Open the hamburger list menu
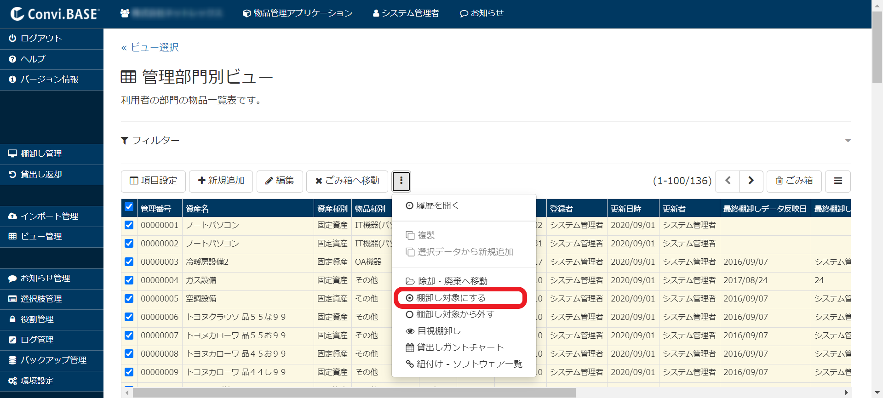The height and width of the screenshot is (398, 883). [x=838, y=181]
